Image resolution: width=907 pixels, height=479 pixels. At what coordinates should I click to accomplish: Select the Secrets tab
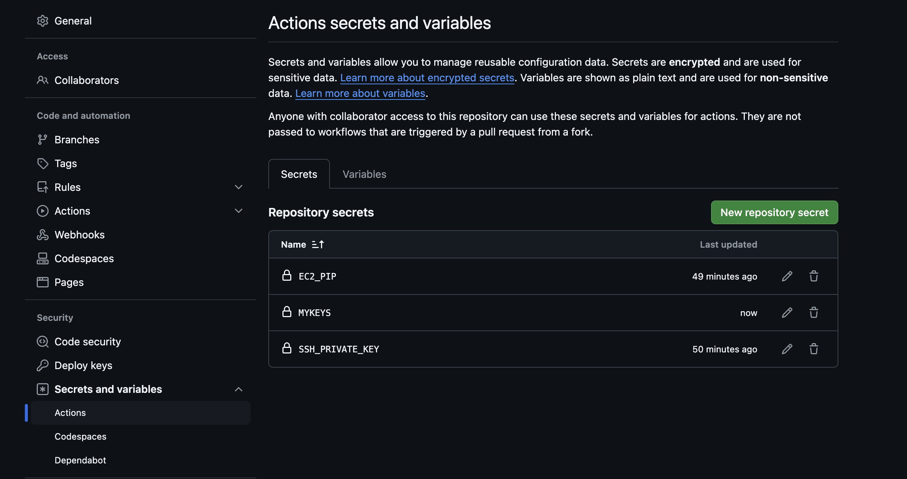tap(299, 174)
